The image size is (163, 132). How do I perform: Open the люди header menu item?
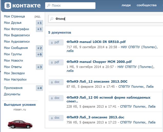point(126,5)
